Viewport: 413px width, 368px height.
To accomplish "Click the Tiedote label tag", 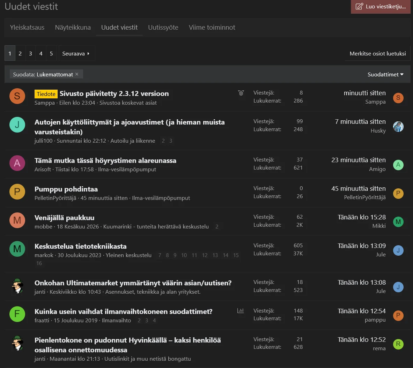I will coord(46,94).
